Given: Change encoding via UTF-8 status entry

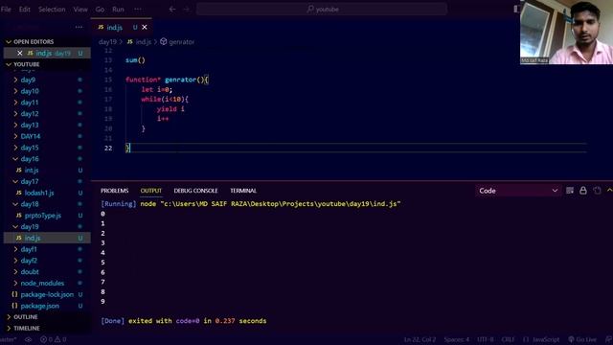Looking at the screenshot, I should tap(486, 339).
